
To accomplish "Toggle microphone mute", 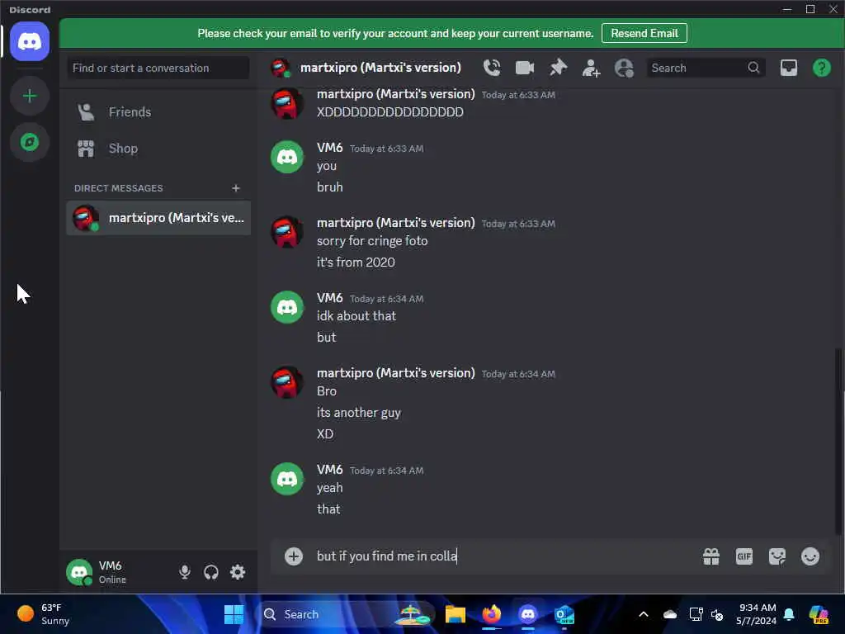I will click(x=184, y=572).
